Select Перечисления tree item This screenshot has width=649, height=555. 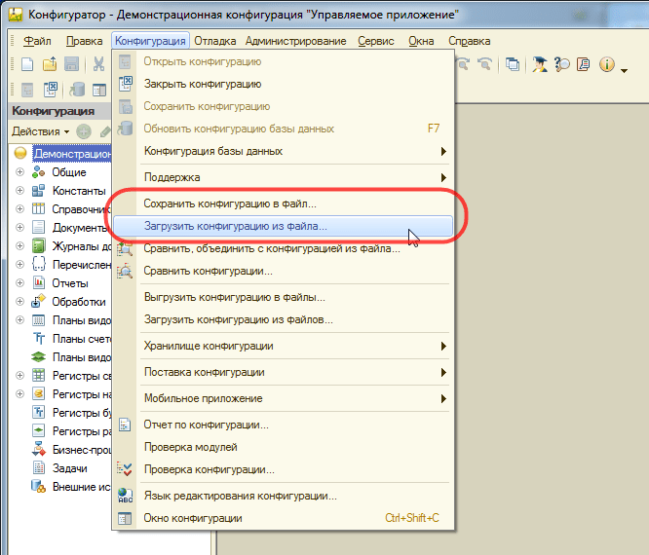(82, 265)
